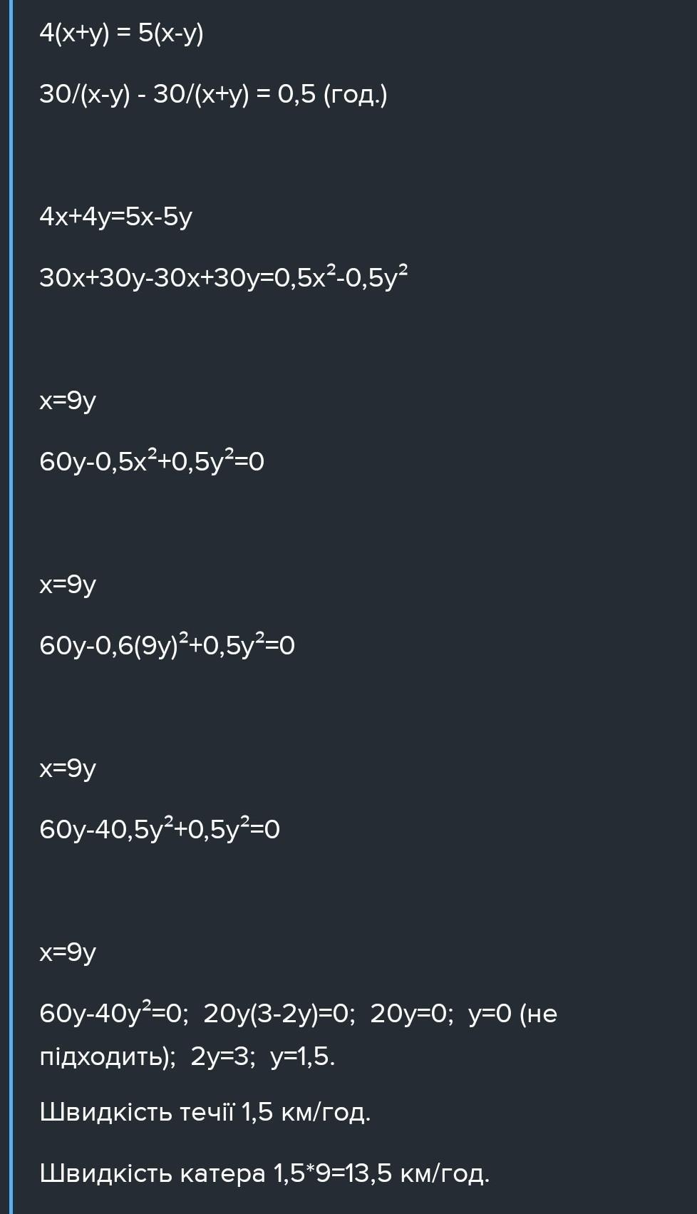Select the equation 60y-0,5x²+0,5y²=0
Screen dimensions: 697x1214
(152, 461)
